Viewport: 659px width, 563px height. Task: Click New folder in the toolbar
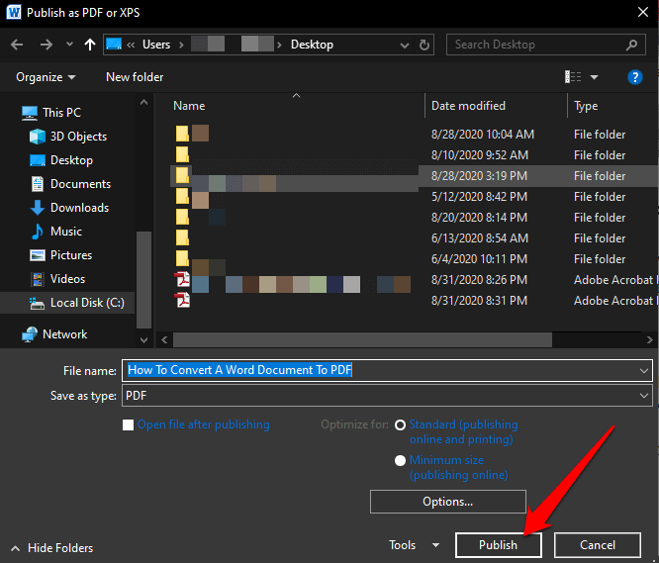pyautogui.click(x=136, y=77)
